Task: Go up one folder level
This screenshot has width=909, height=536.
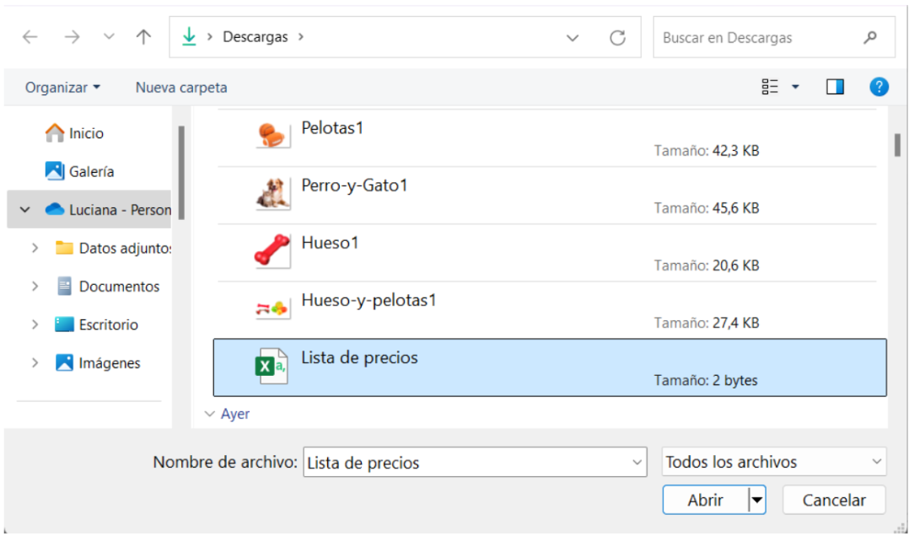Action: tap(143, 37)
